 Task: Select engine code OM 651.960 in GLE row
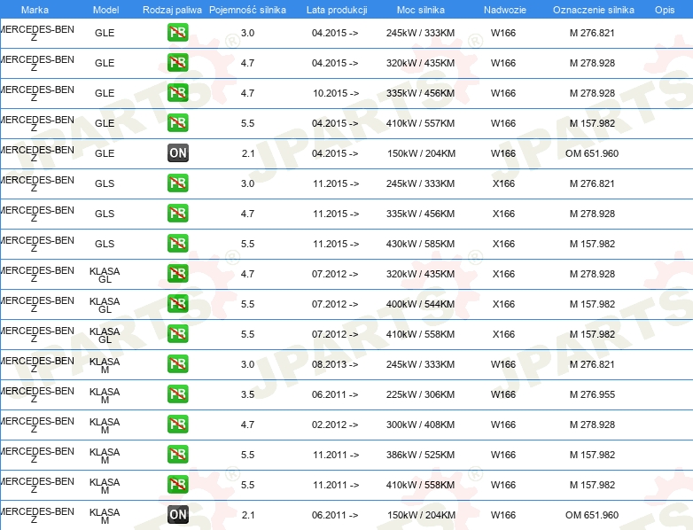point(592,153)
